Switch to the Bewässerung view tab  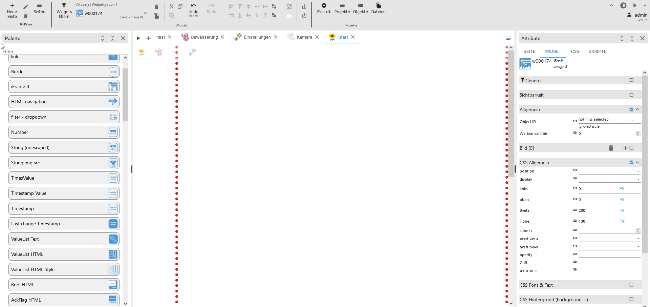204,37
